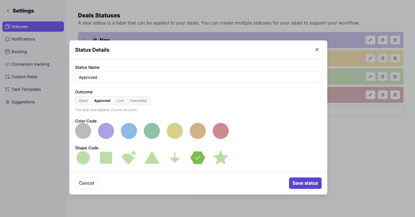Pick the red color swatch
This screenshot has height=217, width=415.
click(x=221, y=131)
